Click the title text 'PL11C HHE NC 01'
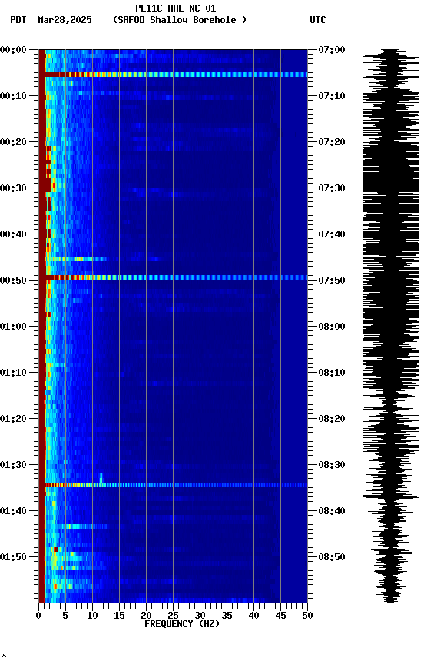This screenshot has width=424, height=664. coord(176,8)
